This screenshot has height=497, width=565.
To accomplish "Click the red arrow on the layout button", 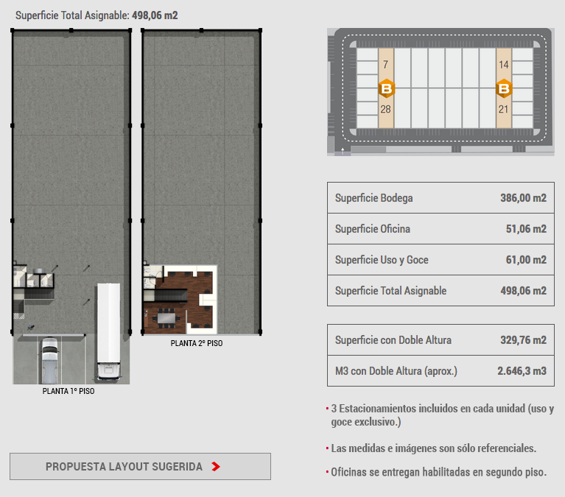I will pos(215,467).
